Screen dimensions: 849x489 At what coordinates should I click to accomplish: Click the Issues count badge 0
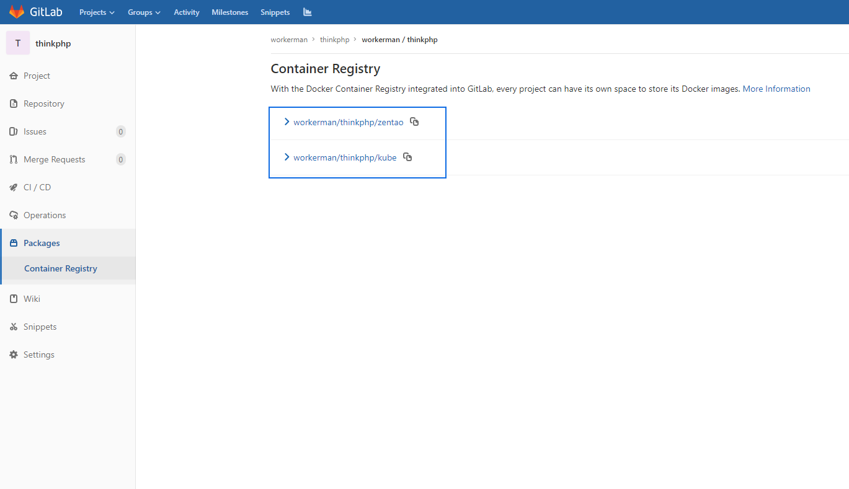click(121, 131)
